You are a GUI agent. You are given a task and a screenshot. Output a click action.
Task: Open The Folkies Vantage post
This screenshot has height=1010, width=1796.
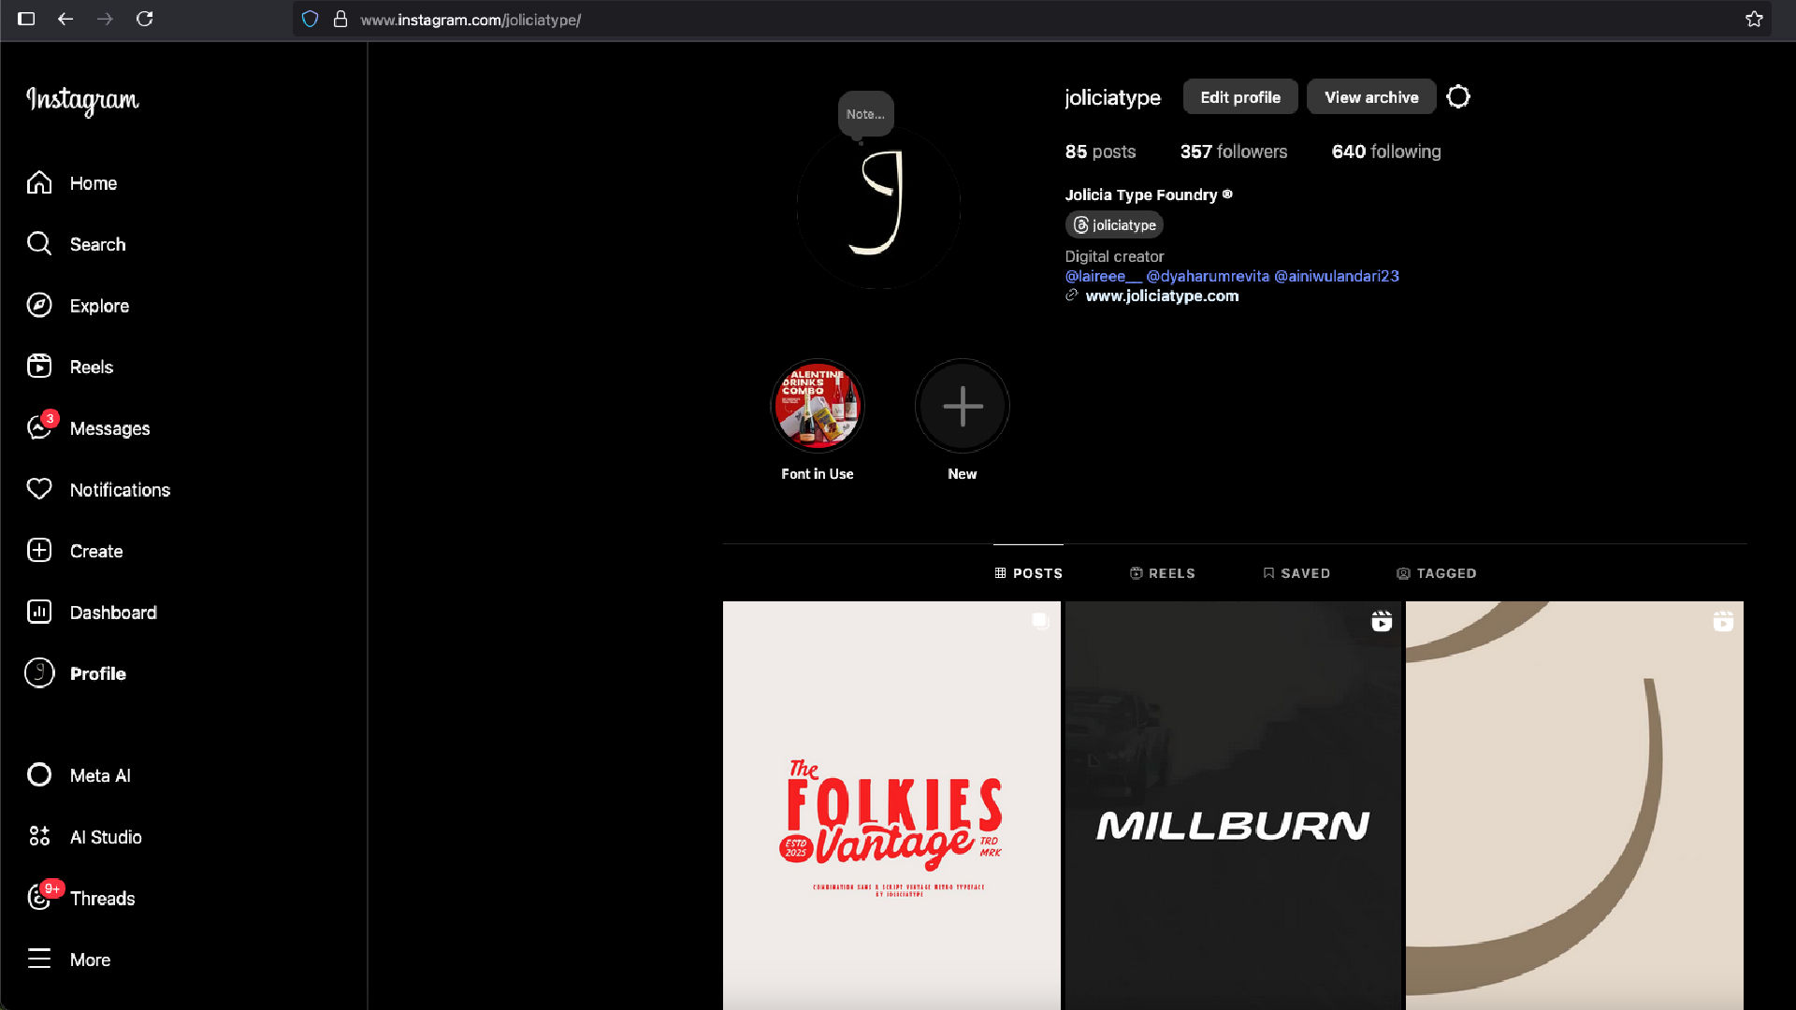[x=891, y=805]
